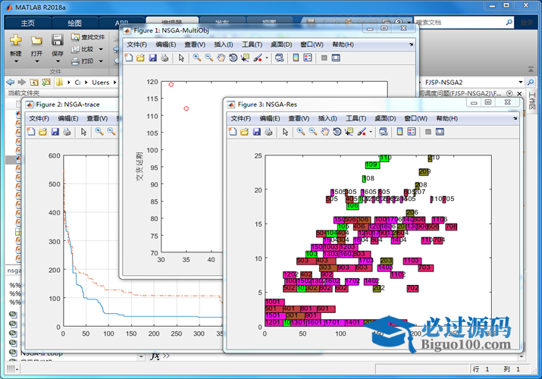Click Insert Legend icon in Figure 3 toolbar
This screenshot has width=542, height=379.
coord(412,132)
